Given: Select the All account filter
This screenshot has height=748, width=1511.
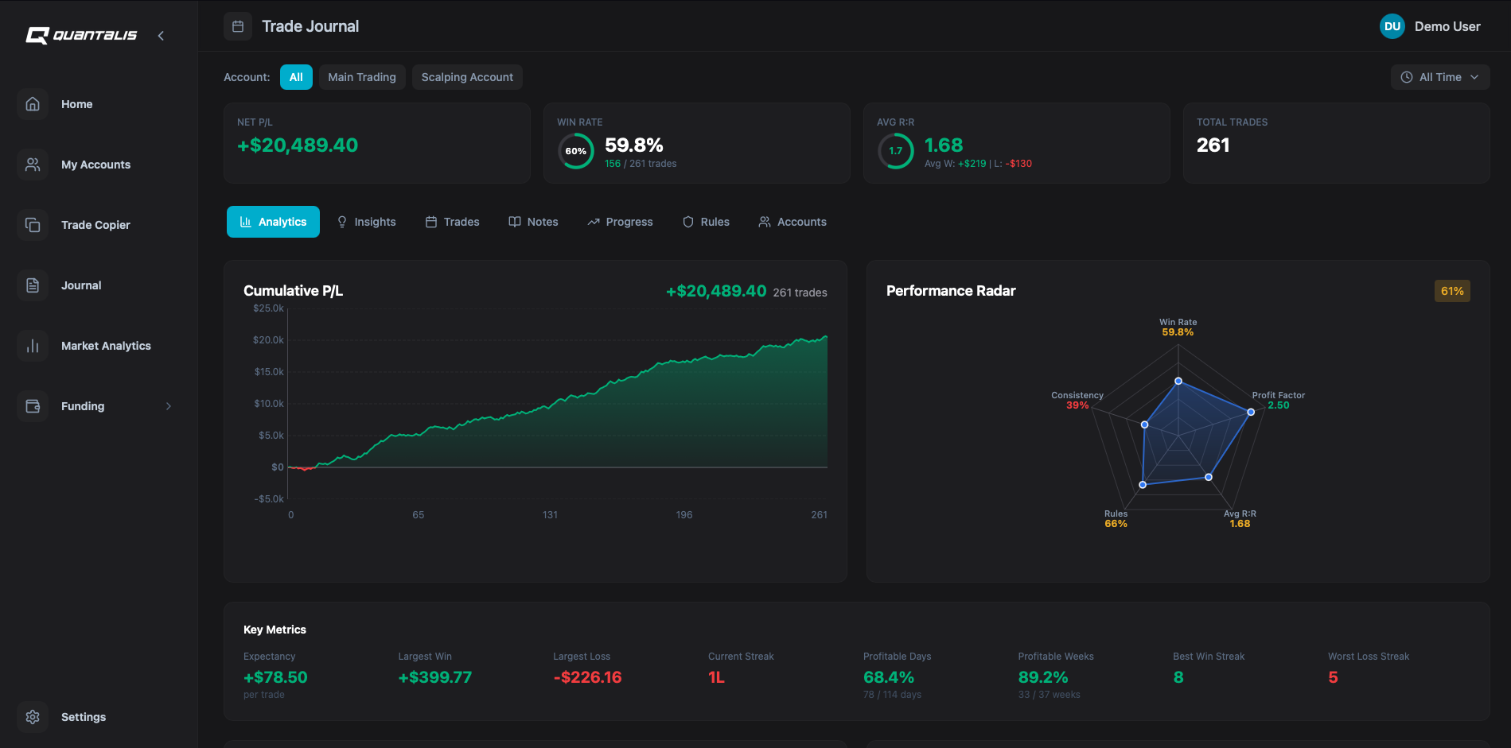Looking at the screenshot, I should [x=296, y=77].
